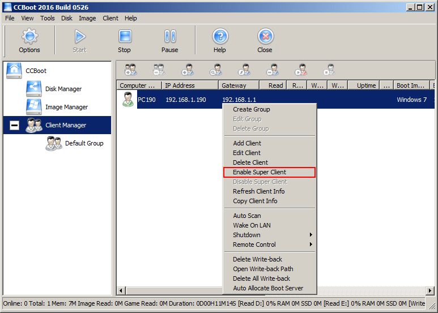
Task: Click the 192.168.1.190 IP address cell
Action: (186, 100)
